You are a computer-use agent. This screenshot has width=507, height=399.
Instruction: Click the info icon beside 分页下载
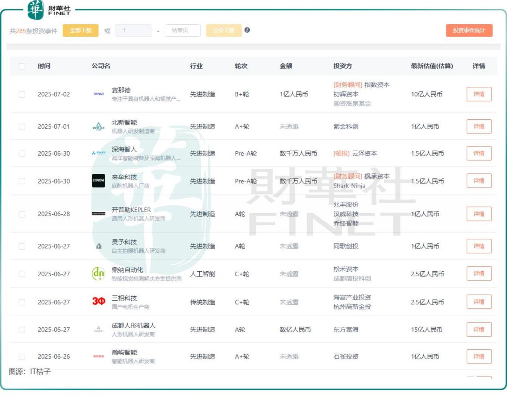point(247,30)
